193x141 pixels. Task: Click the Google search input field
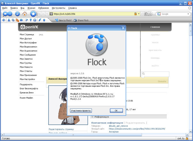[174, 14]
